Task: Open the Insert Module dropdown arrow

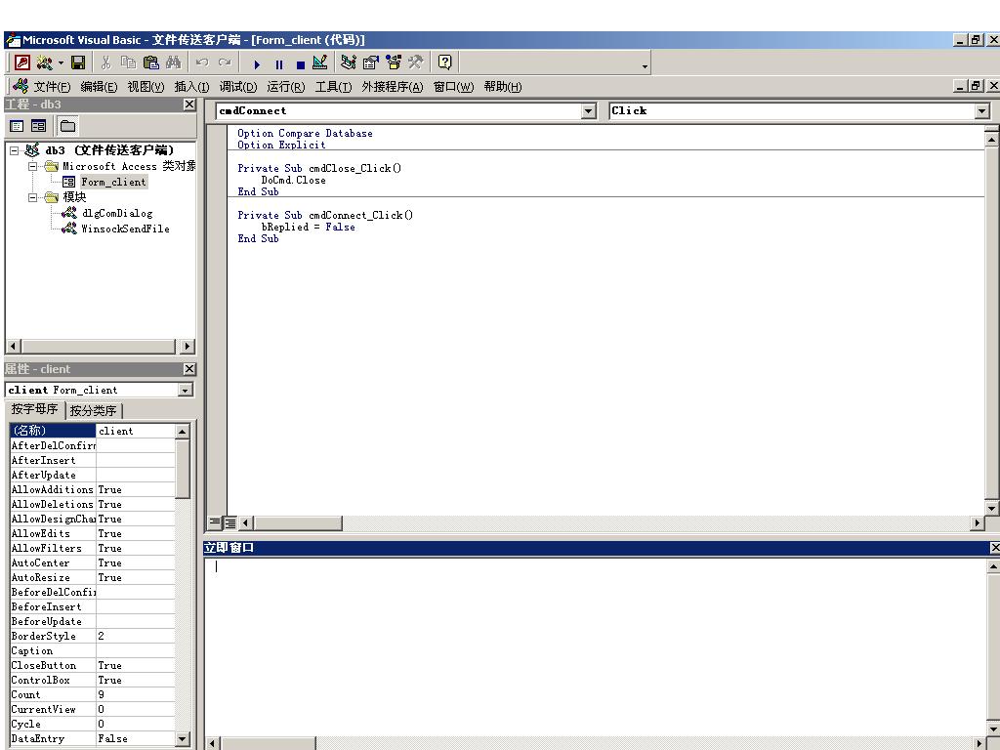Action: 61,63
